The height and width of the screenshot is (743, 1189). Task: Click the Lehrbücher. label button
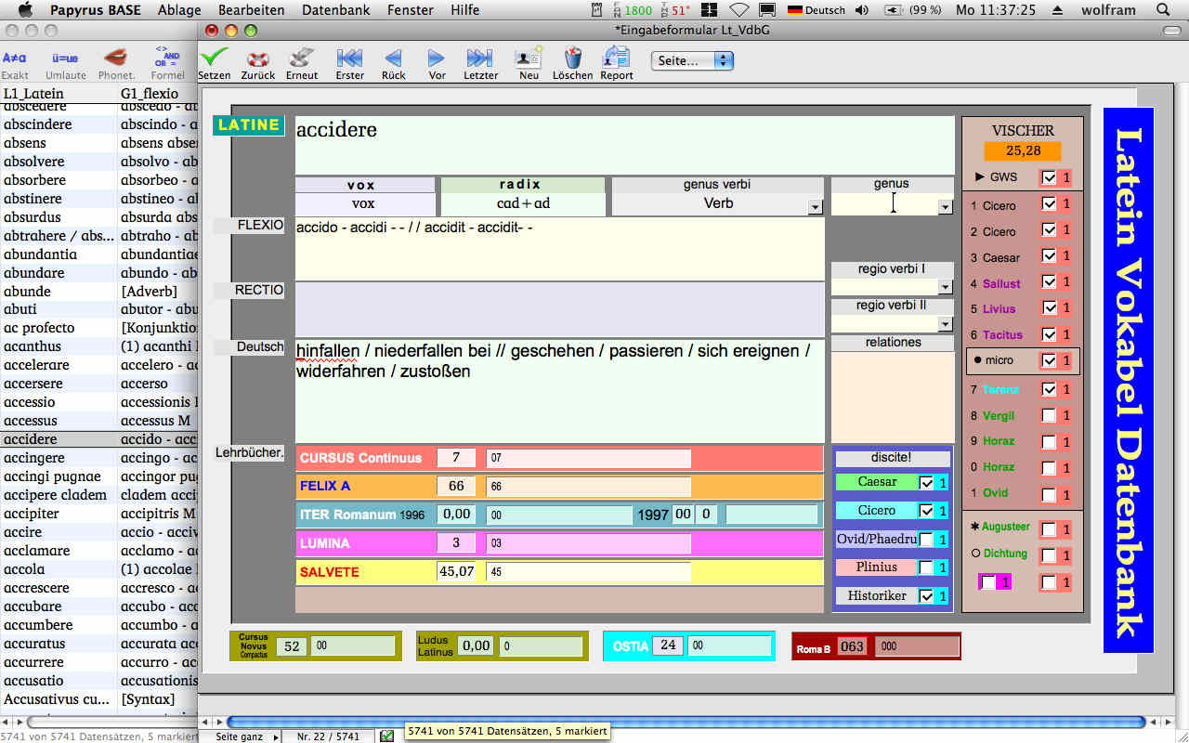point(248,452)
